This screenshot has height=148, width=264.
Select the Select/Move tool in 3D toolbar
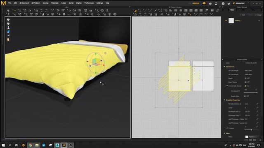pos(15,11)
